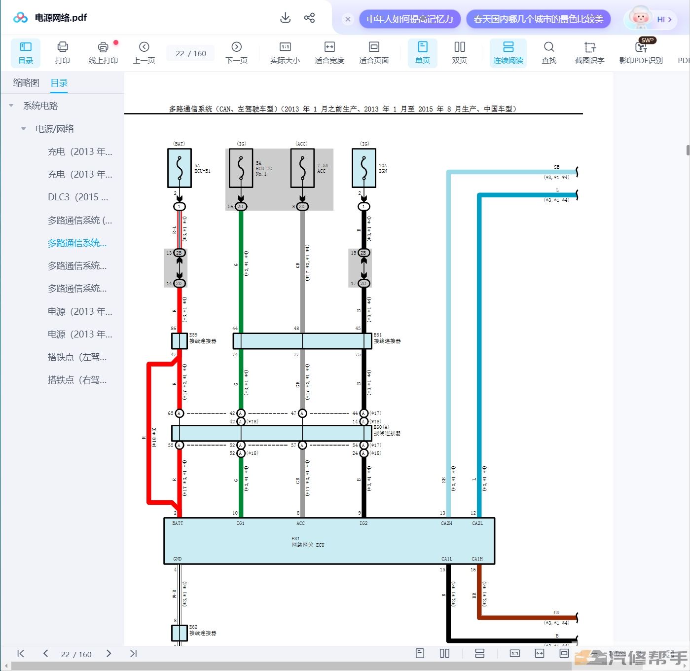This screenshot has height=671, width=690.
Task: Open second 充电 (2013 年... outline entry
Action: click(x=80, y=174)
